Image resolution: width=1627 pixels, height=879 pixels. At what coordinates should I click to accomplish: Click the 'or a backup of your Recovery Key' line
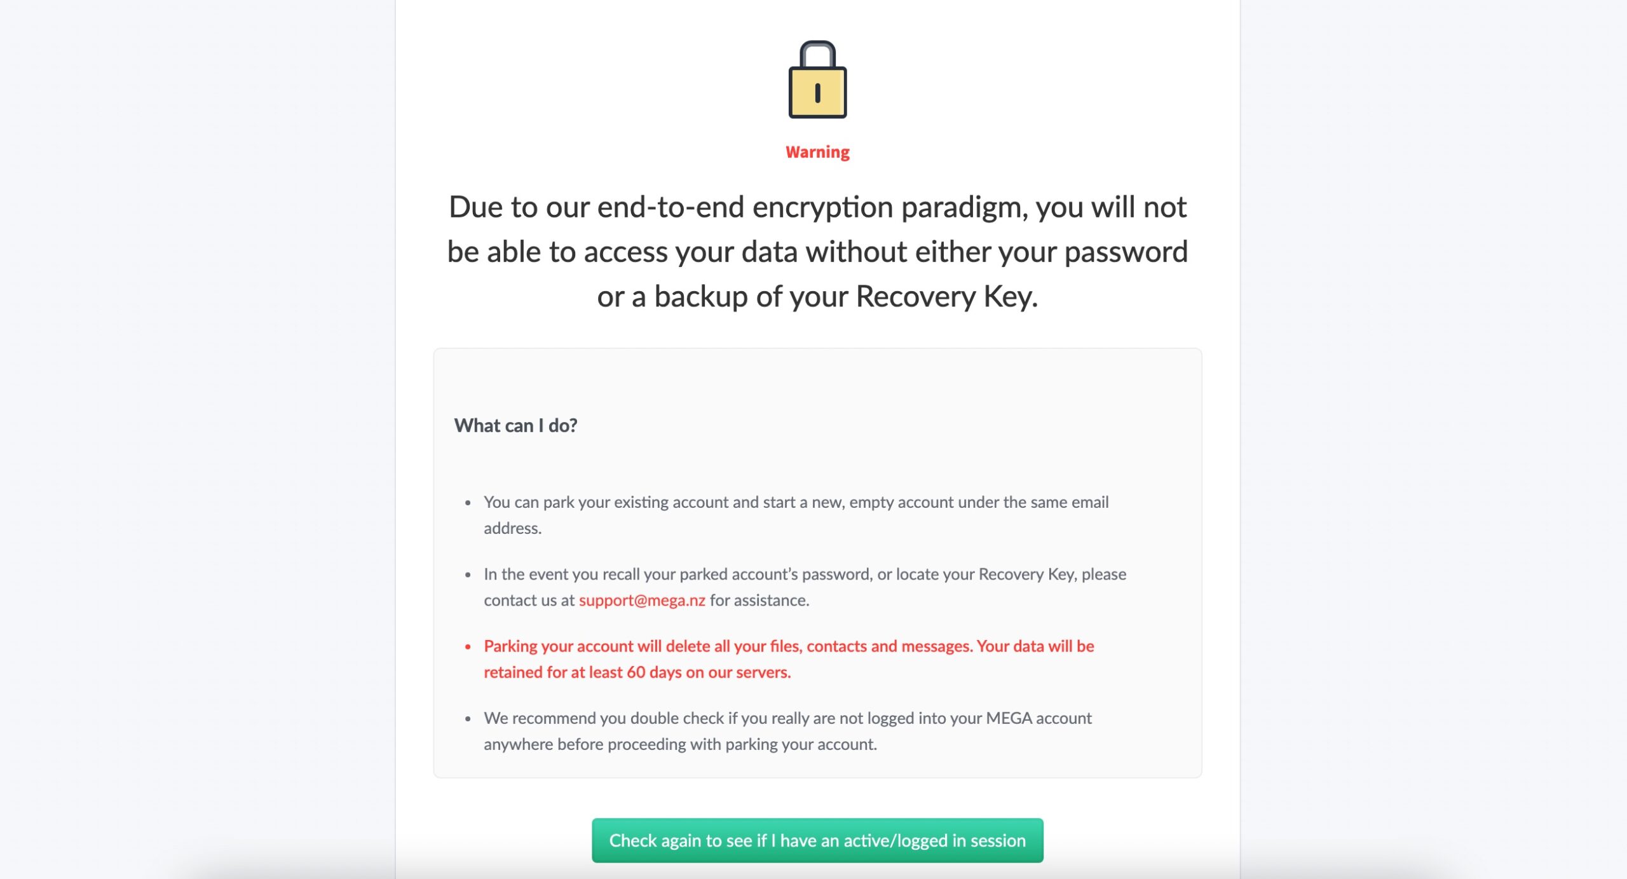point(817,296)
